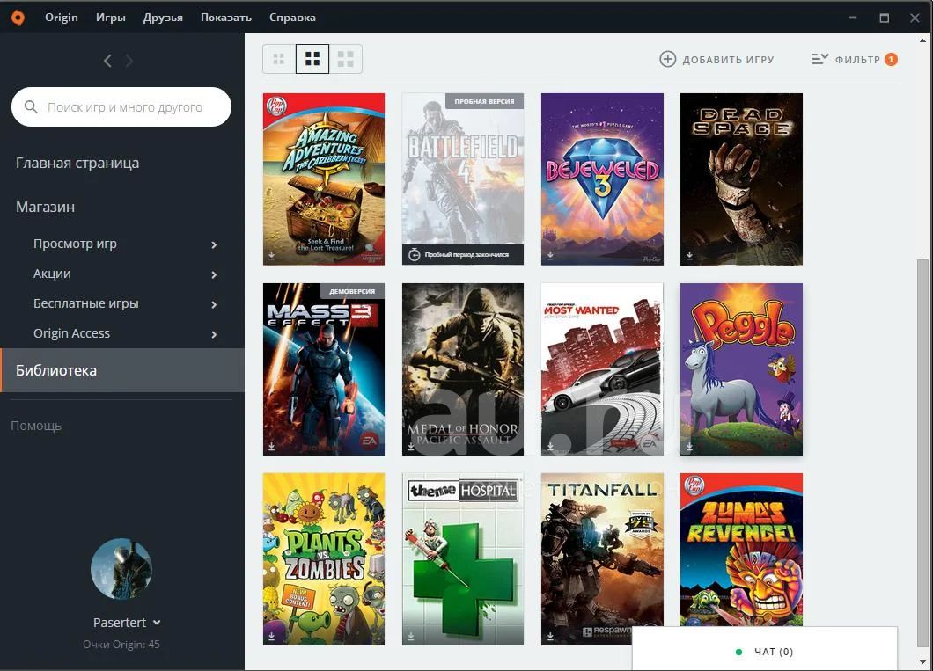Click the green online status dot
This screenshot has height=671, width=933.
[739, 652]
